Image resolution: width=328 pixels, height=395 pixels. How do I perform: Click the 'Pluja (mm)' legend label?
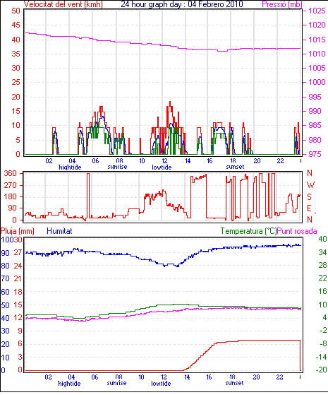tap(18, 231)
